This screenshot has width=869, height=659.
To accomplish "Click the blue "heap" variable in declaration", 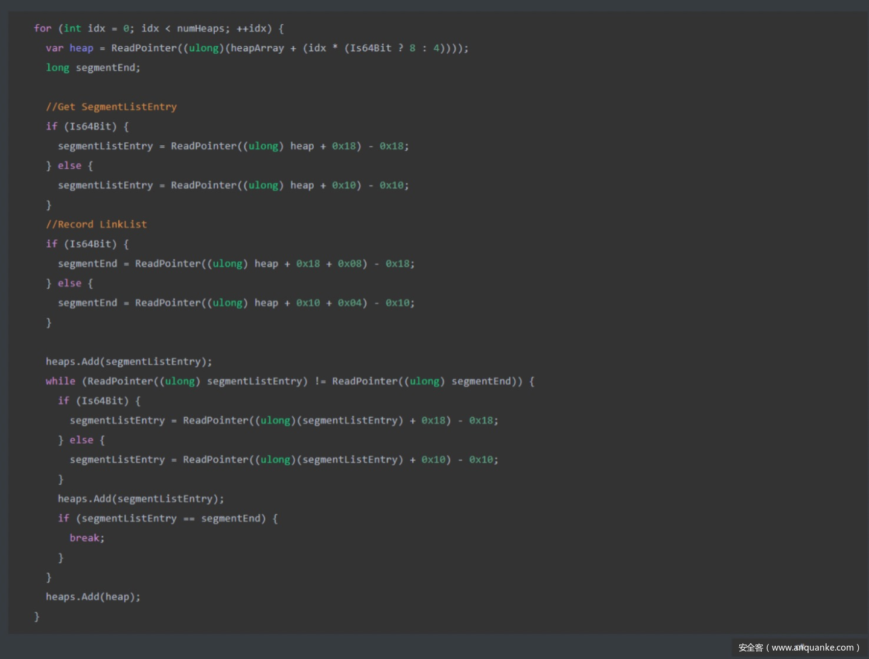I will pos(81,48).
